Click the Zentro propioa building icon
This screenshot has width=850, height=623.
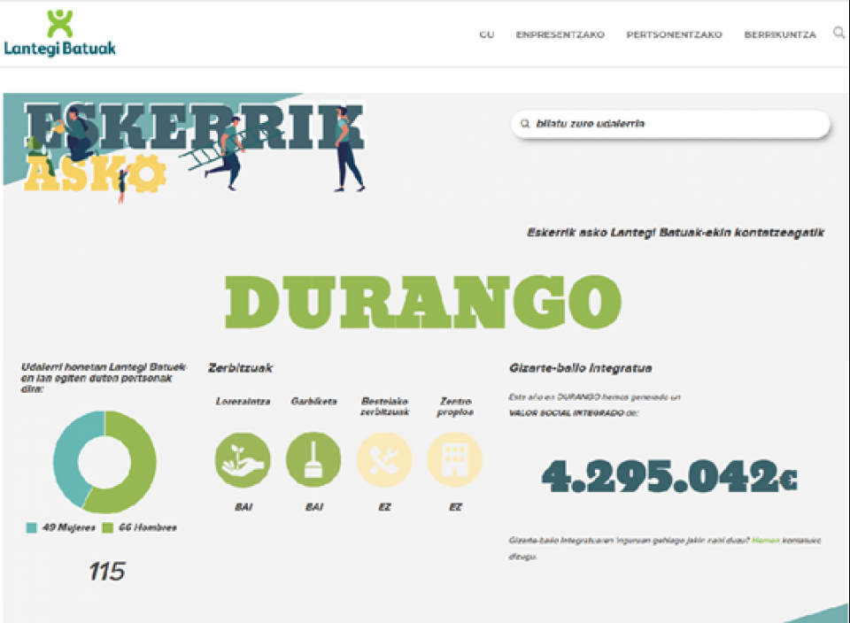(455, 460)
